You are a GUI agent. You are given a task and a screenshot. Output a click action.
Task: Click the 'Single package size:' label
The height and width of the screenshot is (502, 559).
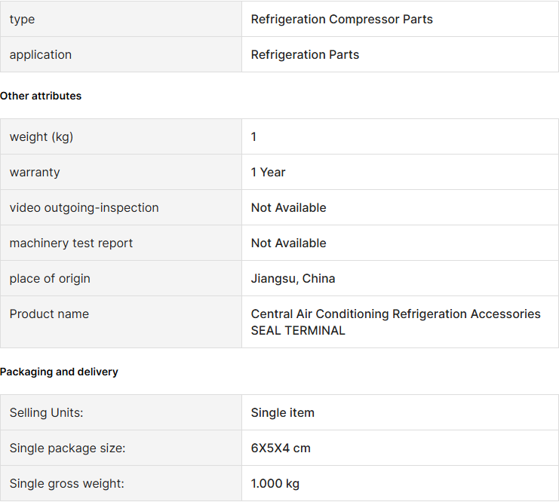pos(67,448)
